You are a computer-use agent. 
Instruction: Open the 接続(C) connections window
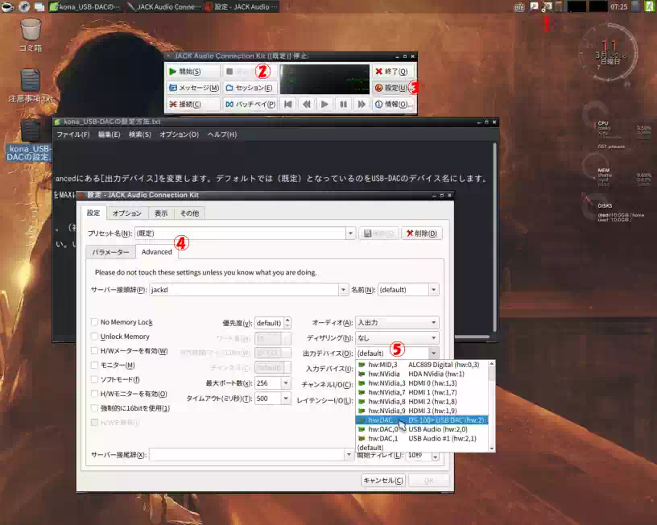click(193, 104)
